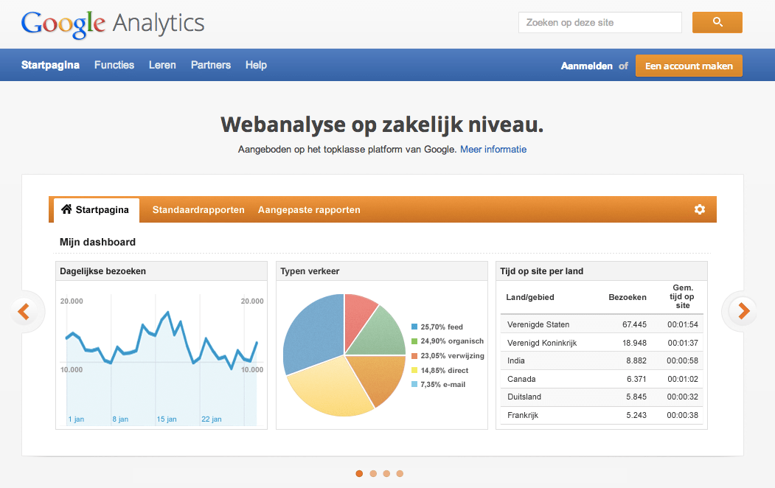775x488 pixels.
Task: Click Een account maken button
Action: [689, 66]
